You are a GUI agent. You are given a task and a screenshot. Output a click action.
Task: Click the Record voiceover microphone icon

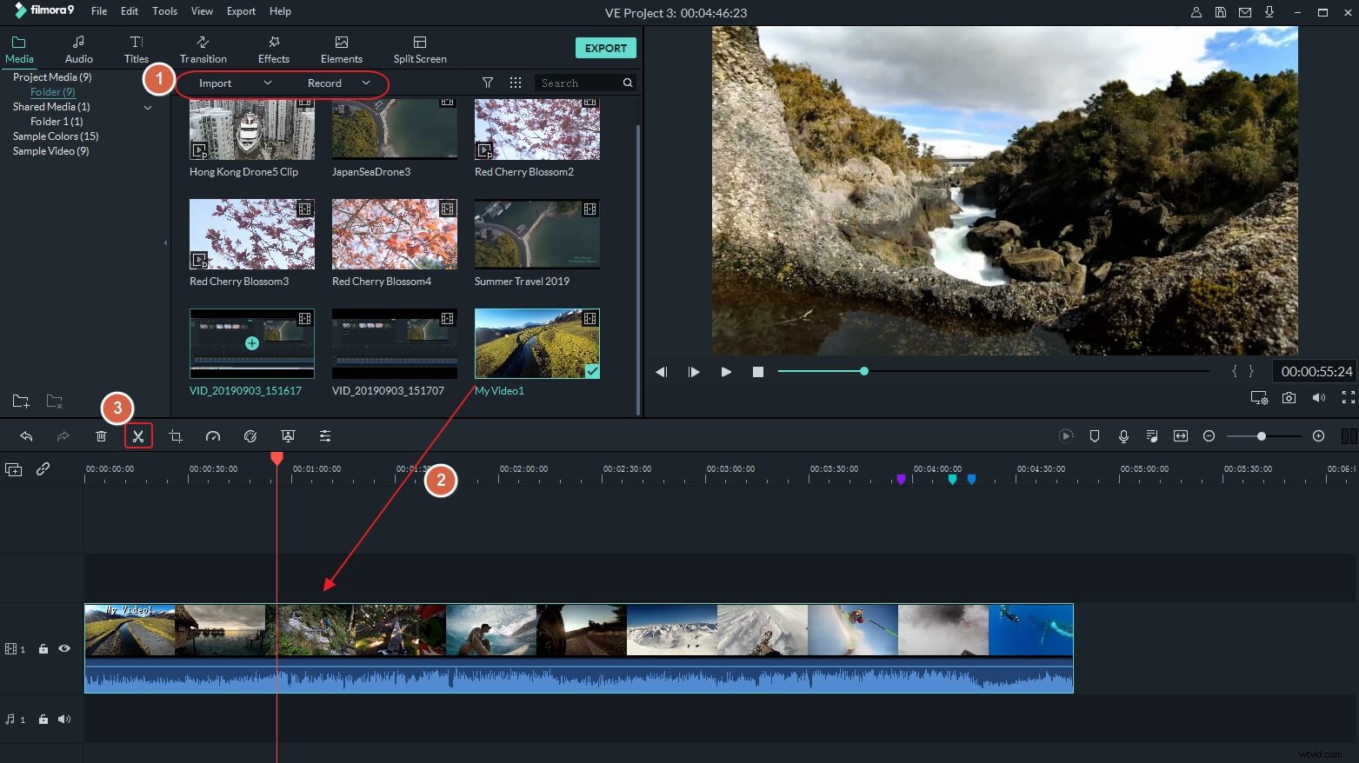(1123, 435)
